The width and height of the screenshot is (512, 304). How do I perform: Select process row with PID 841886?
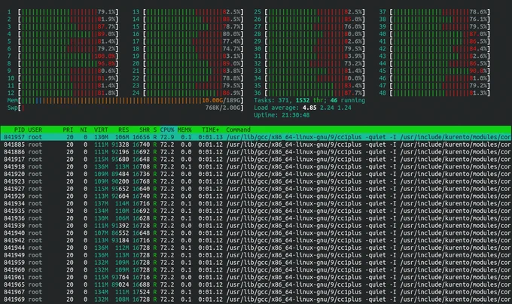click(256, 152)
